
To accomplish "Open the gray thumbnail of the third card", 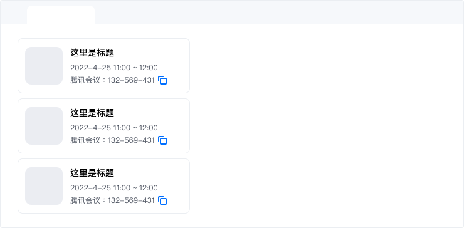I will pyautogui.click(x=44, y=186).
